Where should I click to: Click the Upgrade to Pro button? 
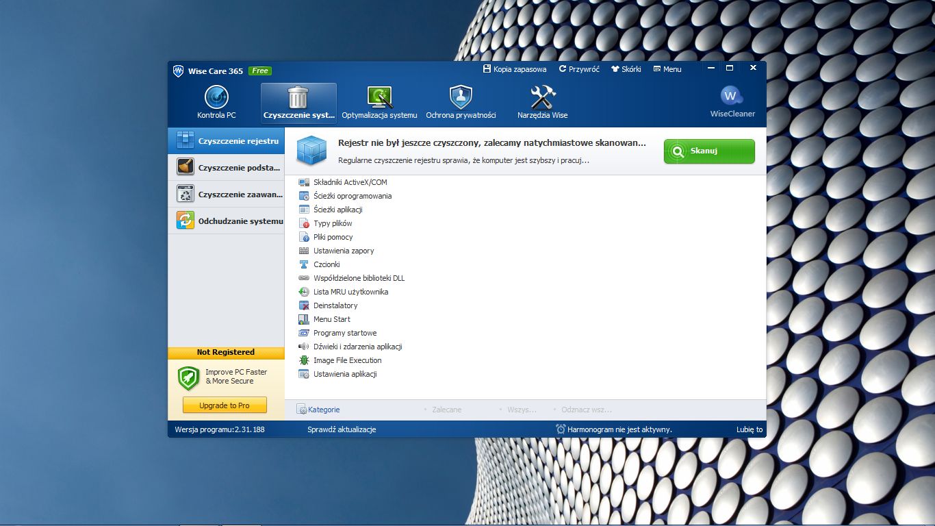click(x=225, y=405)
